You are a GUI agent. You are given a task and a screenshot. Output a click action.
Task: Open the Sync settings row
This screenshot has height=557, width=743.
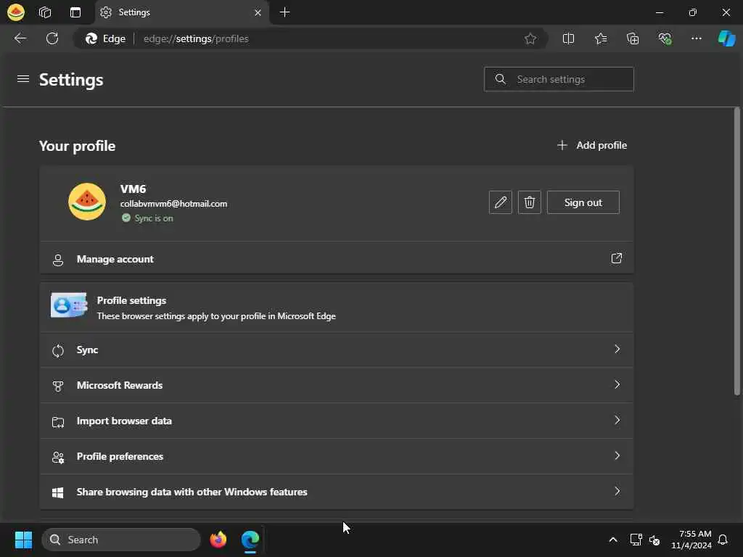coord(337,350)
